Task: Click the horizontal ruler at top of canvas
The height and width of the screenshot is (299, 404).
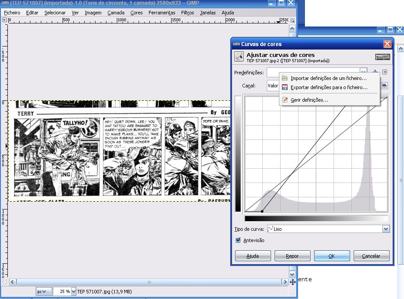Action: pyautogui.click(x=148, y=20)
